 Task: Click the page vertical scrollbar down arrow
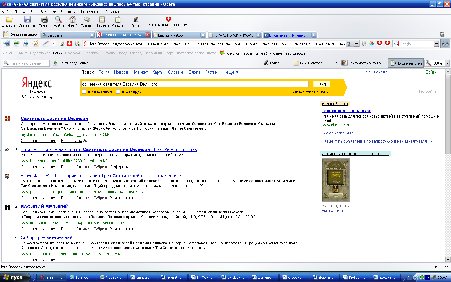(448, 260)
